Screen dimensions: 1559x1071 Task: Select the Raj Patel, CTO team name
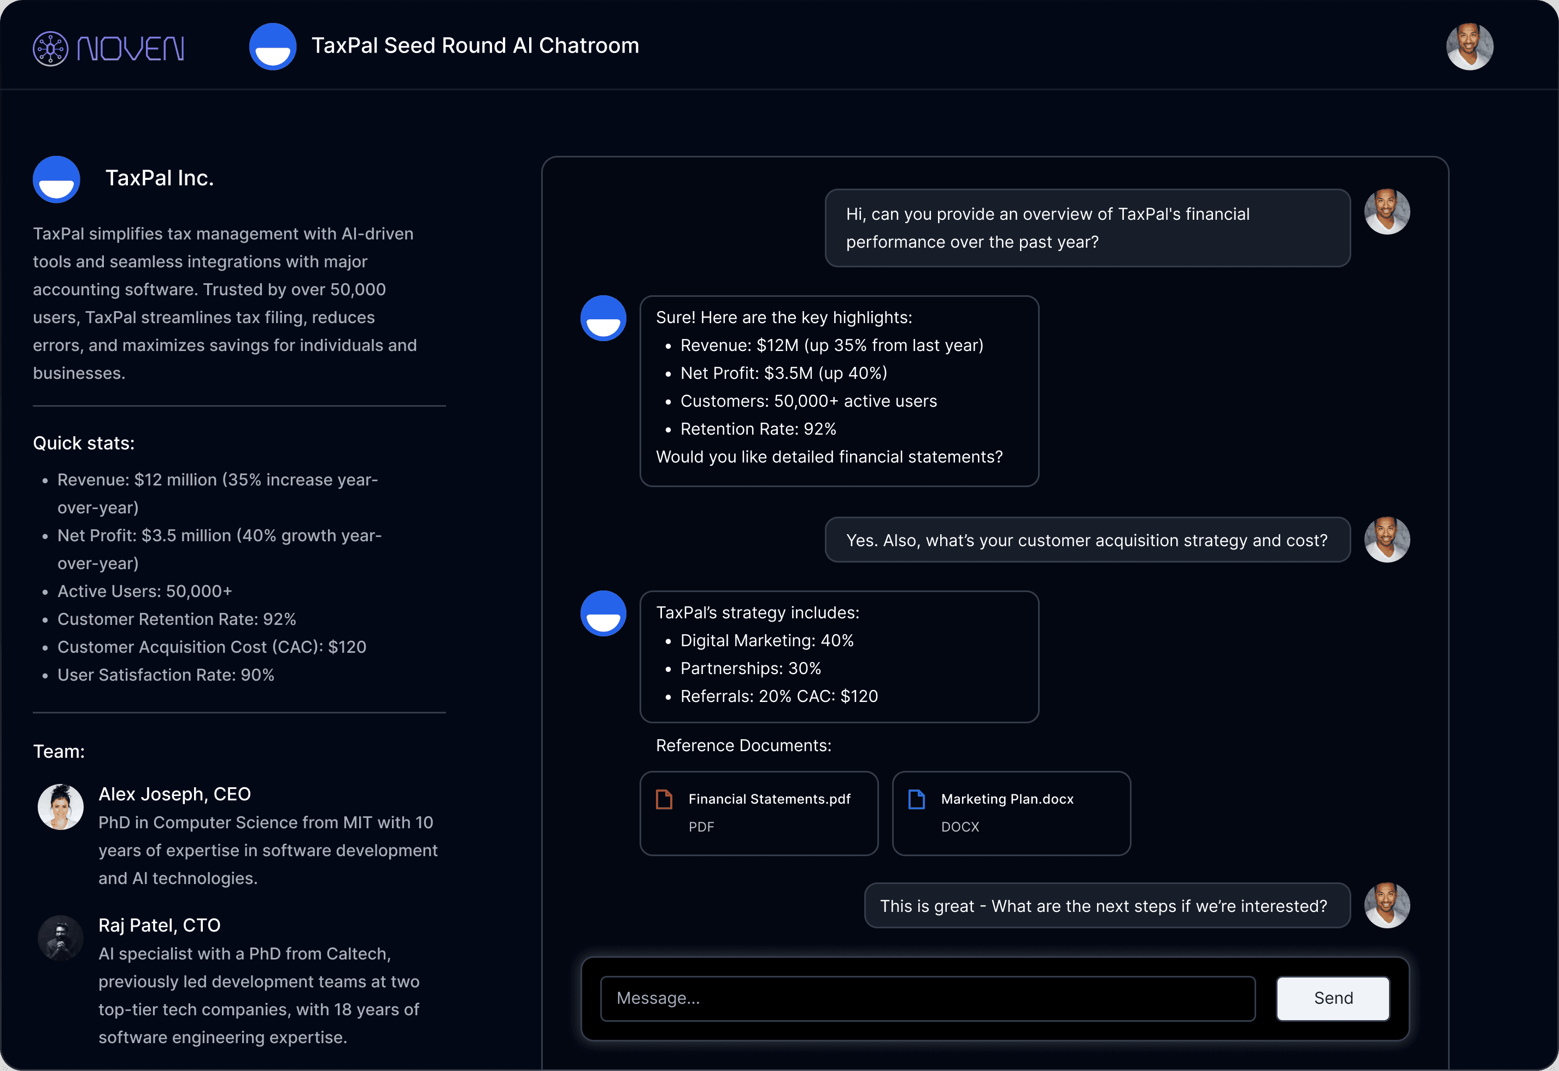click(x=159, y=926)
